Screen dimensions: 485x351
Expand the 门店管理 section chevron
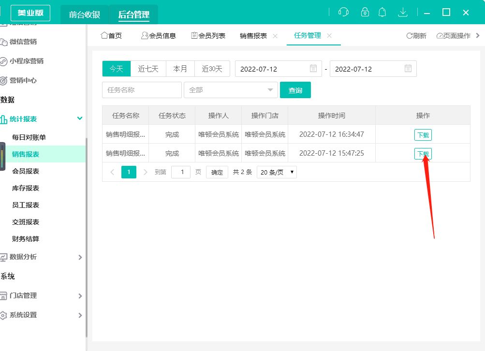pos(80,296)
